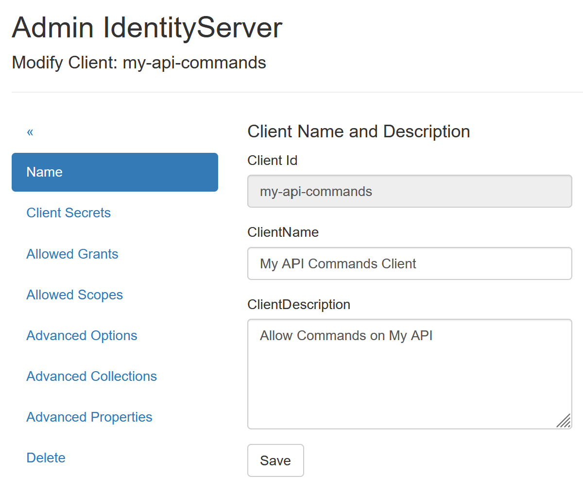
Task: Go to Allowed Grants page
Action: tap(72, 254)
